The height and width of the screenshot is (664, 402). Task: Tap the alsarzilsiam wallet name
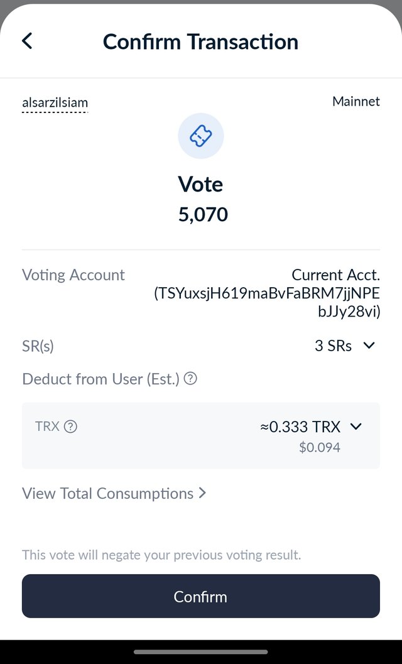55,103
